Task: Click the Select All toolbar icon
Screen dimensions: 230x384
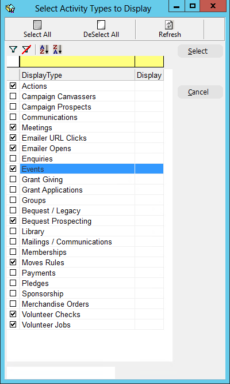Action: pyautogui.click(x=37, y=25)
